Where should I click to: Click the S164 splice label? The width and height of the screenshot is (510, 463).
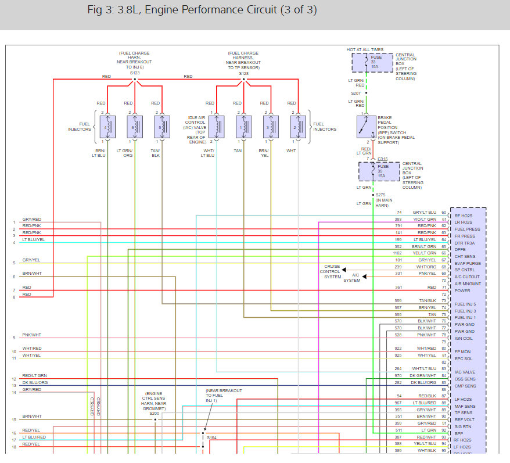pyautogui.click(x=212, y=437)
